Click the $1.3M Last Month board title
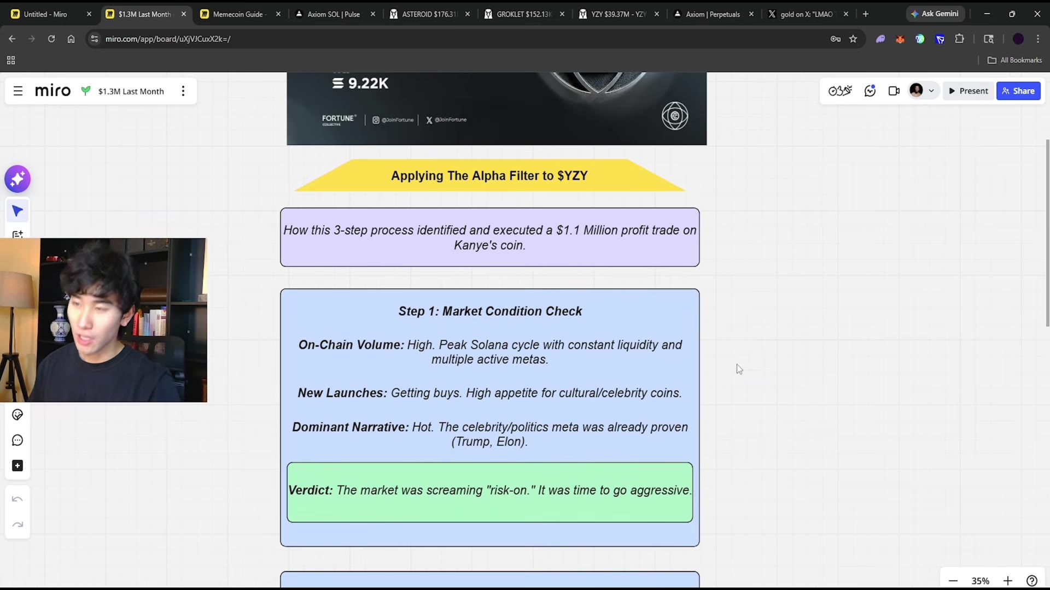The height and width of the screenshot is (590, 1050). (x=131, y=91)
